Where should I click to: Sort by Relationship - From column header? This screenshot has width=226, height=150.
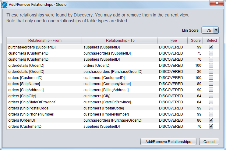[x=44, y=41]
